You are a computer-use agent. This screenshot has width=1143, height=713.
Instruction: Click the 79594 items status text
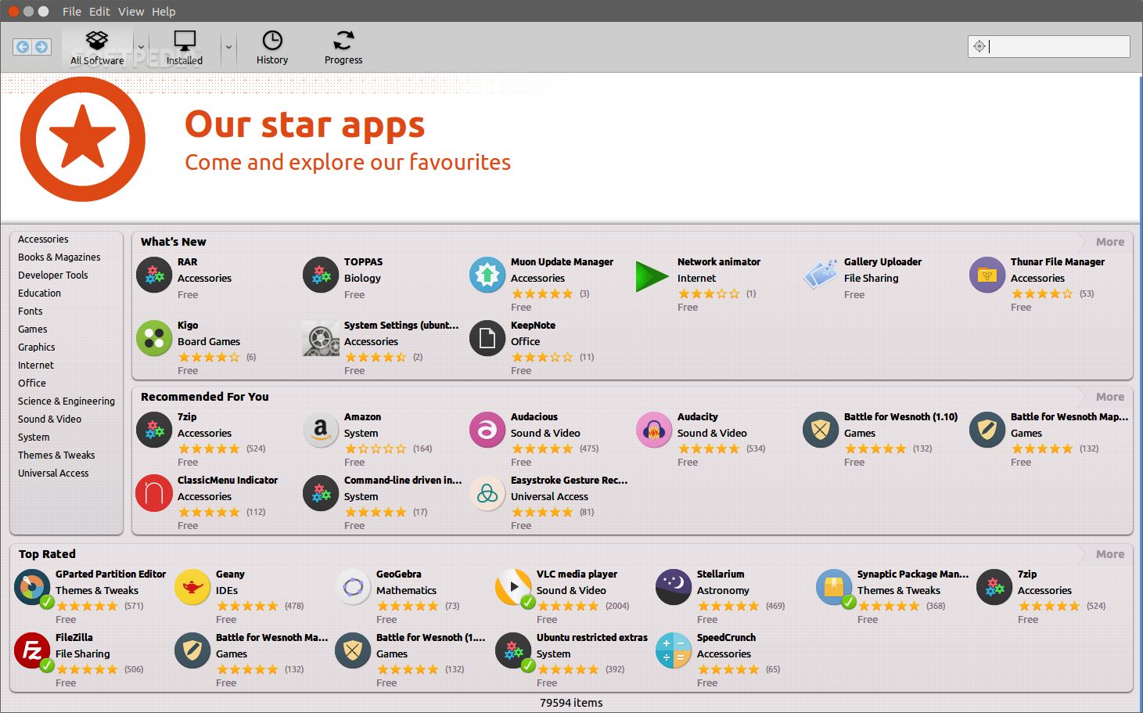point(571,703)
